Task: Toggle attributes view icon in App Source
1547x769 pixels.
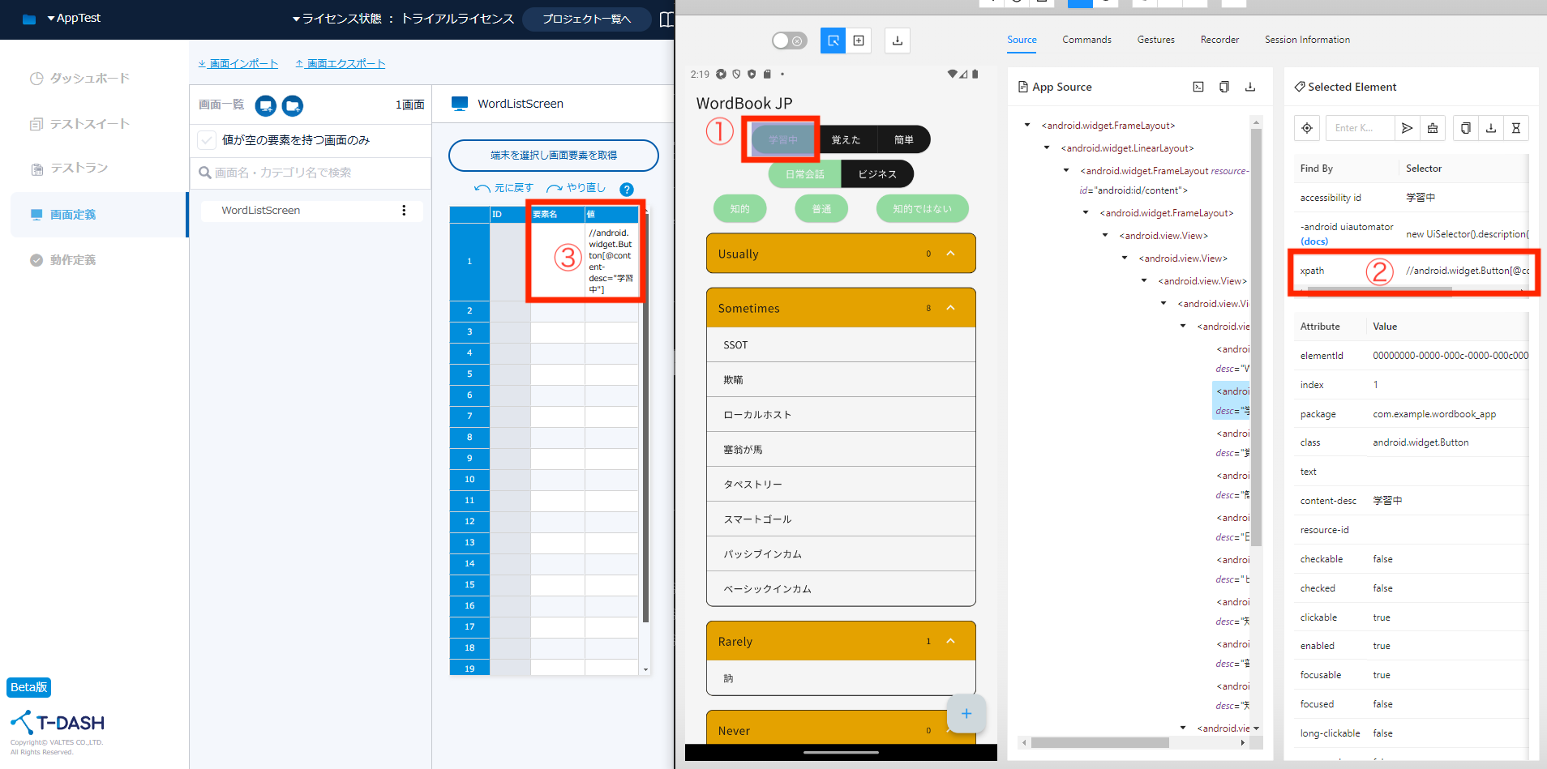Action: (1198, 87)
